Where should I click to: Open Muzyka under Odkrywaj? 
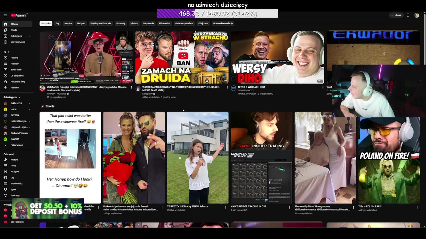click(x=18, y=160)
